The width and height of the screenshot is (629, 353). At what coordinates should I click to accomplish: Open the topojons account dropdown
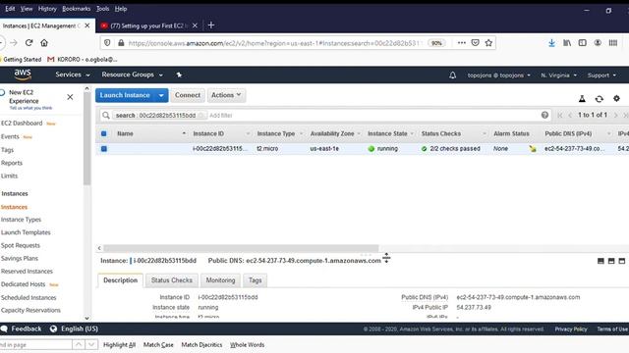(x=498, y=75)
